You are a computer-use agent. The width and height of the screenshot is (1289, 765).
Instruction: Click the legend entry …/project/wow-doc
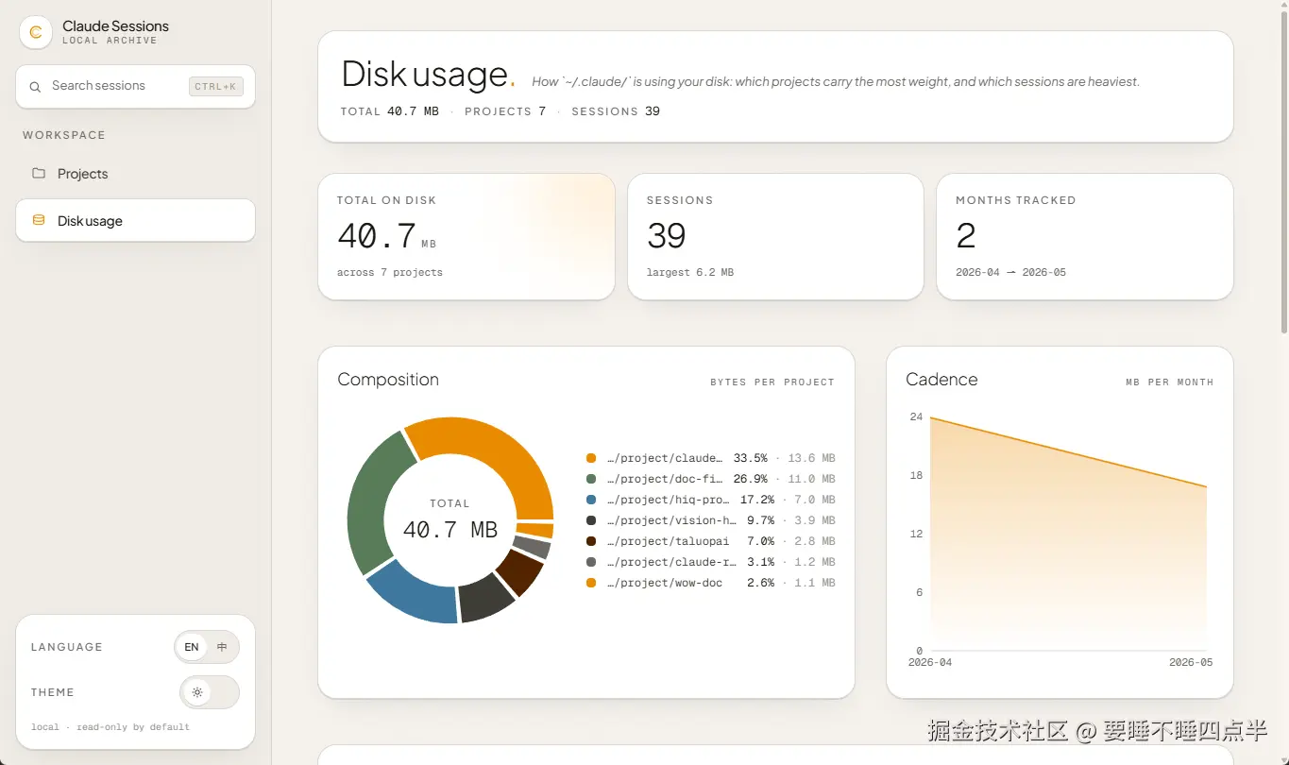(x=710, y=583)
